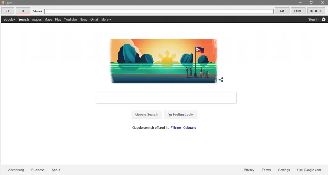This screenshot has height=175, width=328.
Task: Expand the More dropdown in Google bar
Action: [106, 19]
